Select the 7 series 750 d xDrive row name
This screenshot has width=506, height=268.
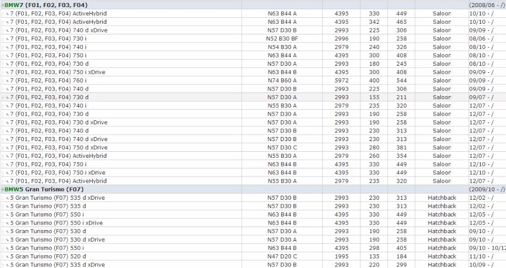tap(59, 148)
